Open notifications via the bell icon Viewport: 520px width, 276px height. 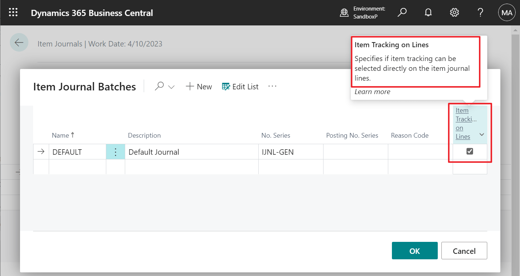tap(428, 12)
